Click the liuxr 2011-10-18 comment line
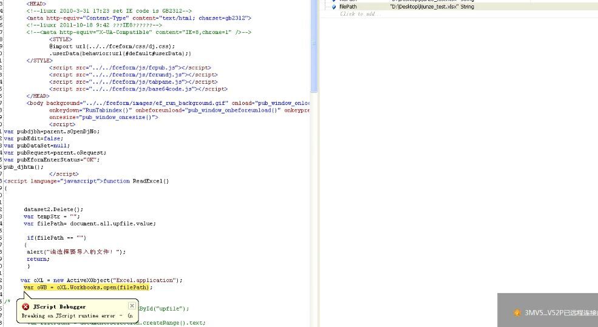598x327 pixels. click(94, 25)
